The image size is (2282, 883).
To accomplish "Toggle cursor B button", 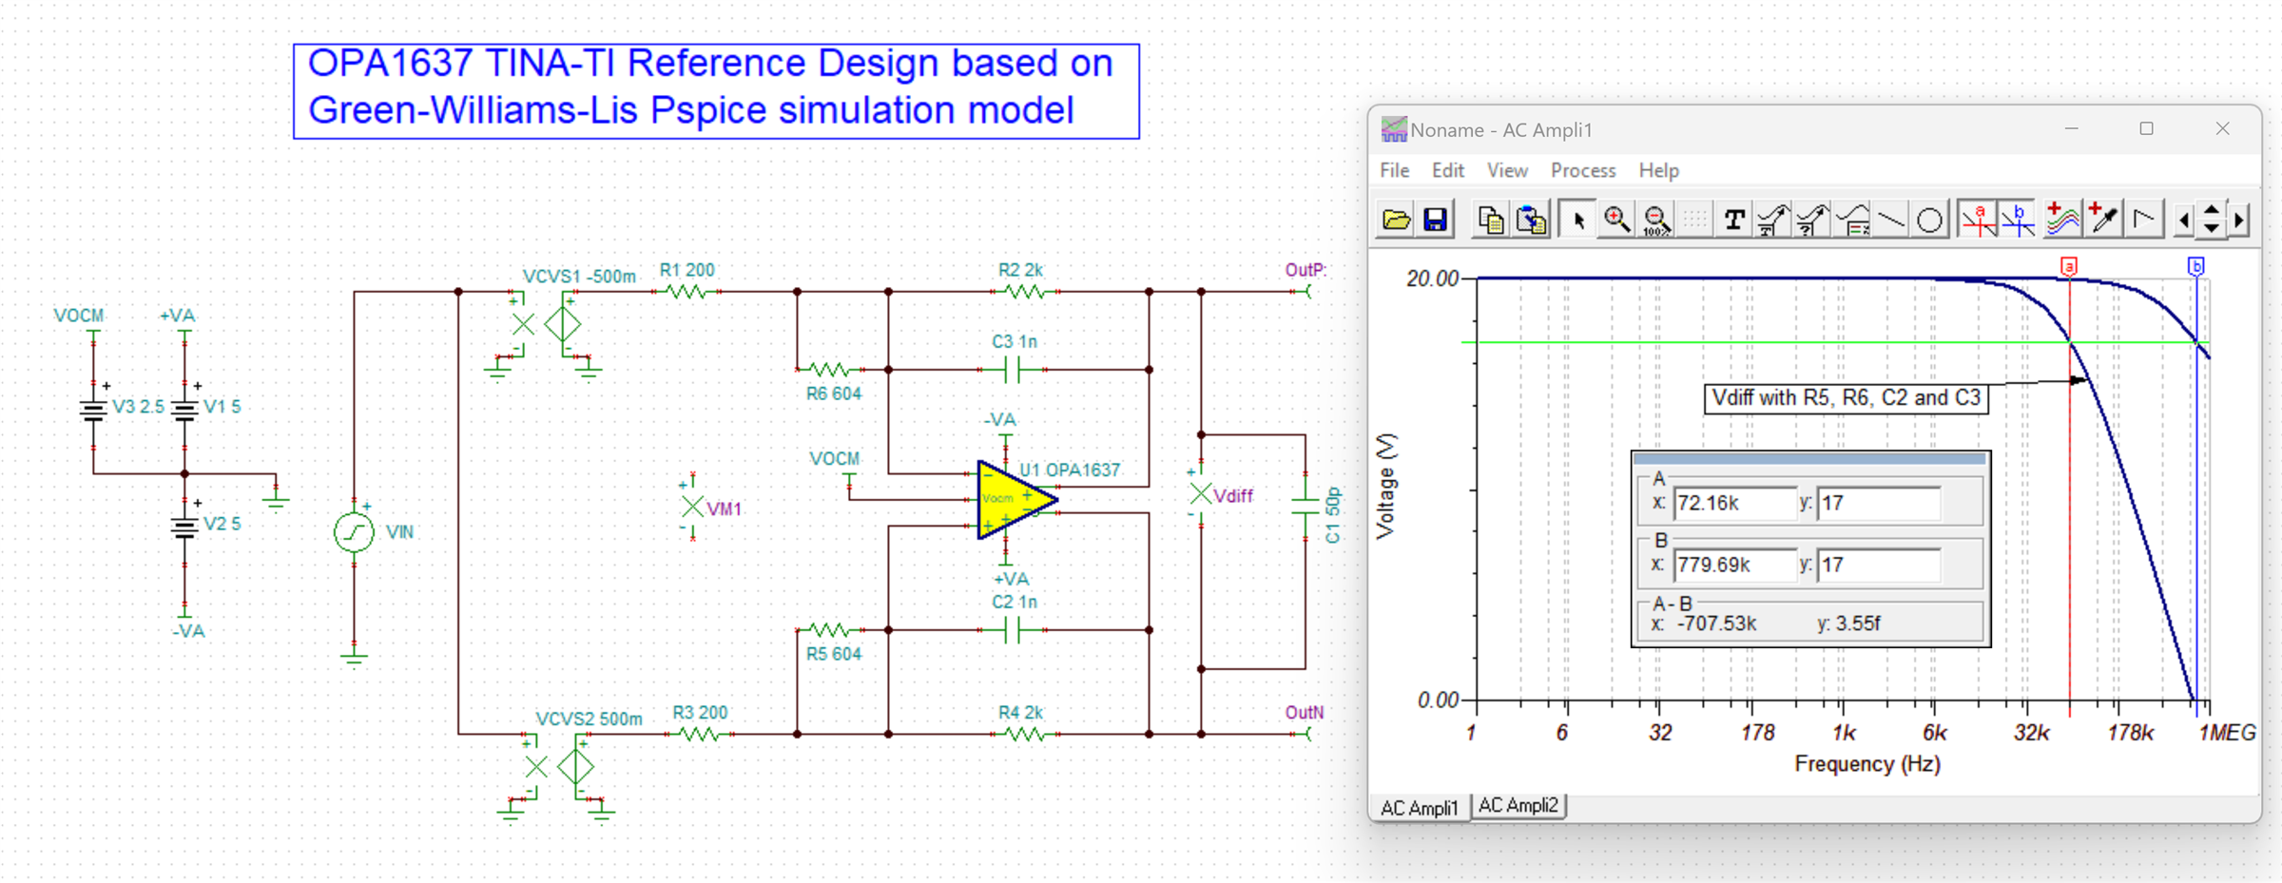I will [2018, 220].
